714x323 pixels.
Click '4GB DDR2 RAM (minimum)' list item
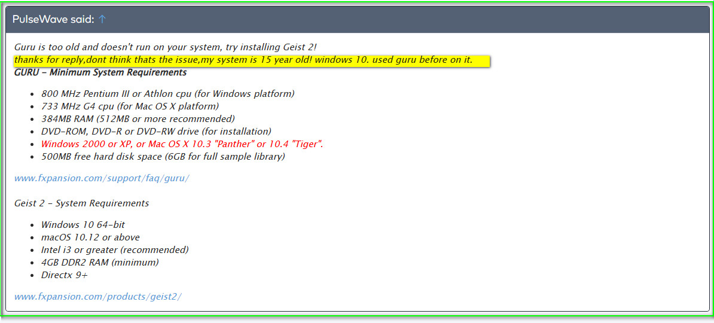click(x=100, y=263)
